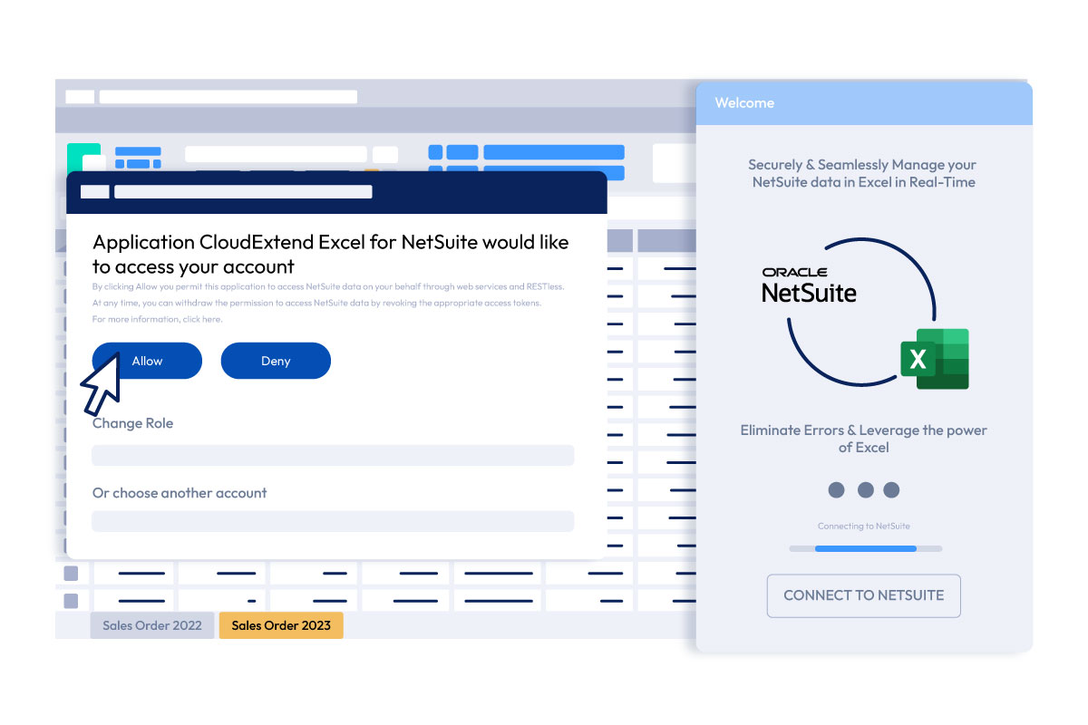This screenshot has width=1088, height=725.
Task: Click the 'Eliminate Errors & Leverage the power of Excel' text
Action: (x=864, y=439)
